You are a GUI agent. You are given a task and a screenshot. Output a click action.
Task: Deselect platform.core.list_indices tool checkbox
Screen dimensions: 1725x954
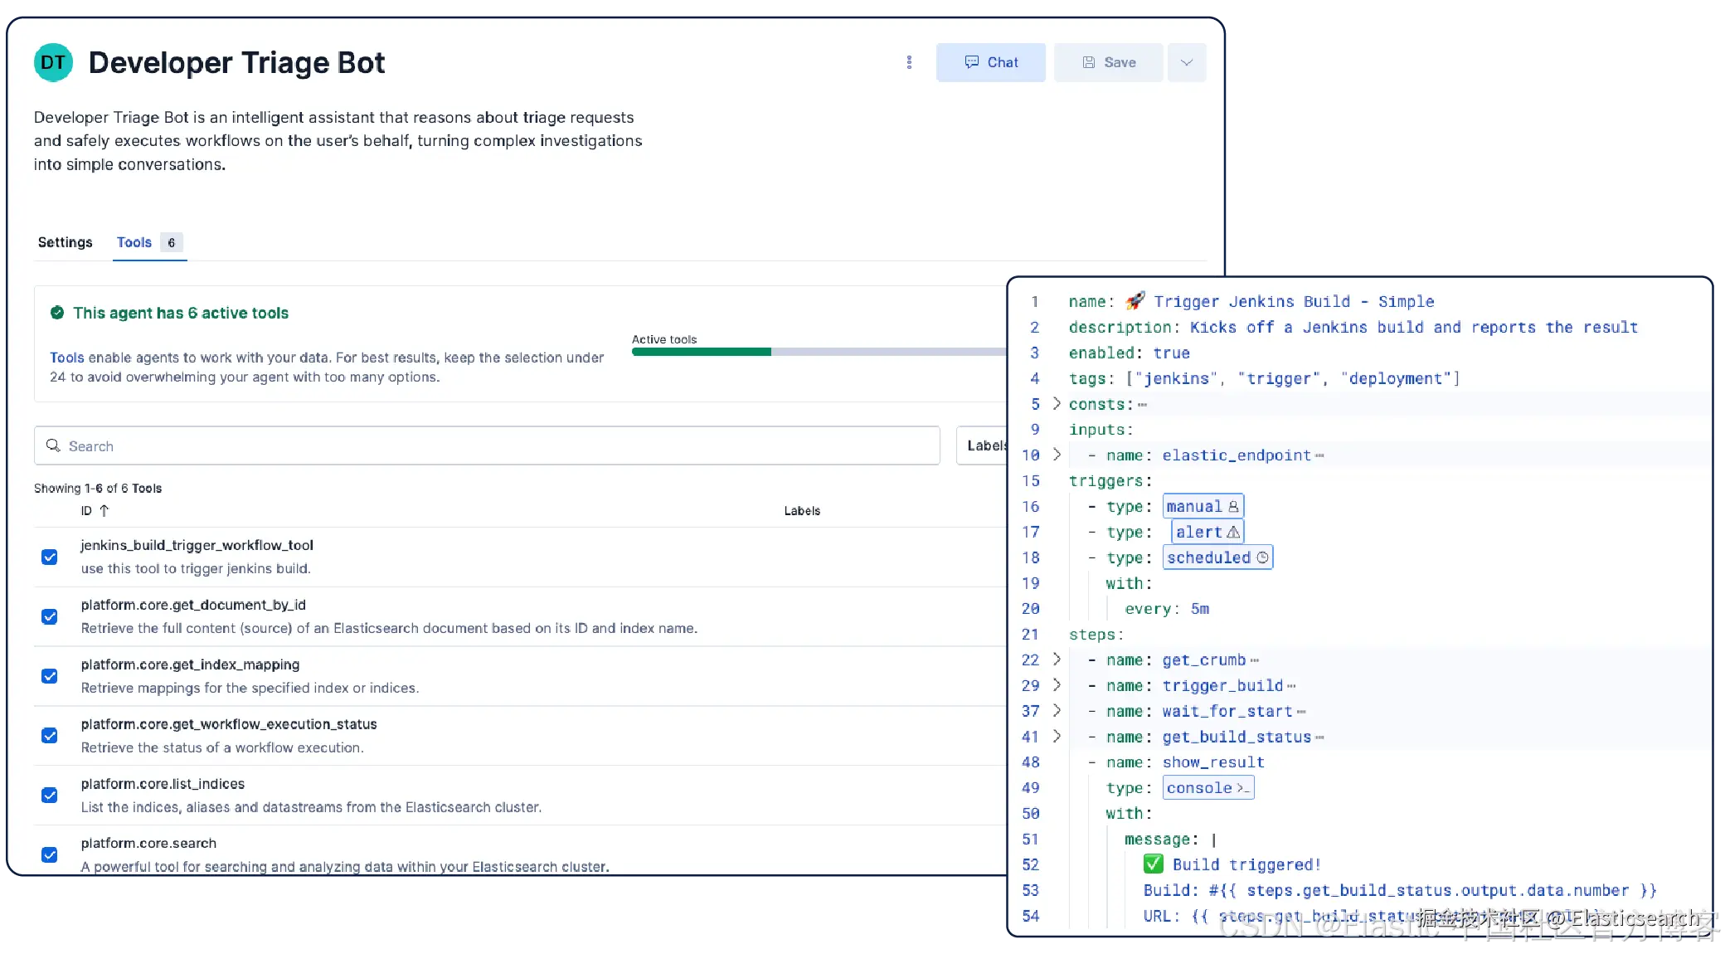(50, 796)
